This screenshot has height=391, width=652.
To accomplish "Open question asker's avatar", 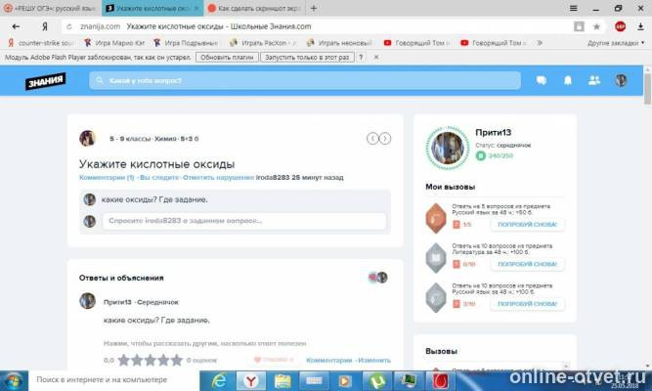I will (87, 138).
